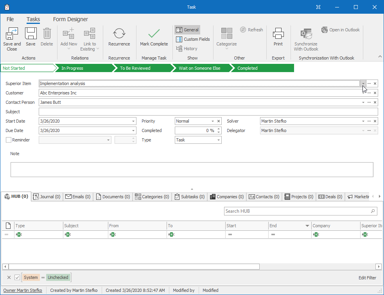
Task: Open the Form Designer ribbon tab
Action: click(x=70, y=19)
